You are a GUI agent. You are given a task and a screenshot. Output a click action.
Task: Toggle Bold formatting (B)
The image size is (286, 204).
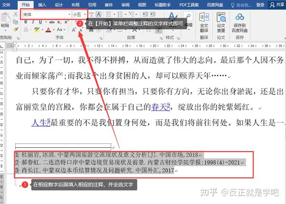[26, 22]
